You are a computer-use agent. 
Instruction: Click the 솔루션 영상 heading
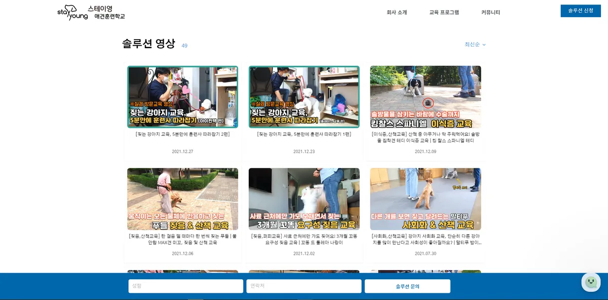coord(148,44)
